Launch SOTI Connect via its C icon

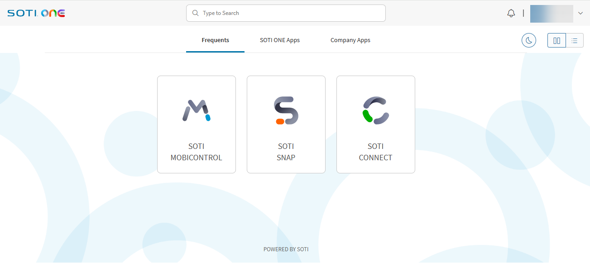point(376,110)
